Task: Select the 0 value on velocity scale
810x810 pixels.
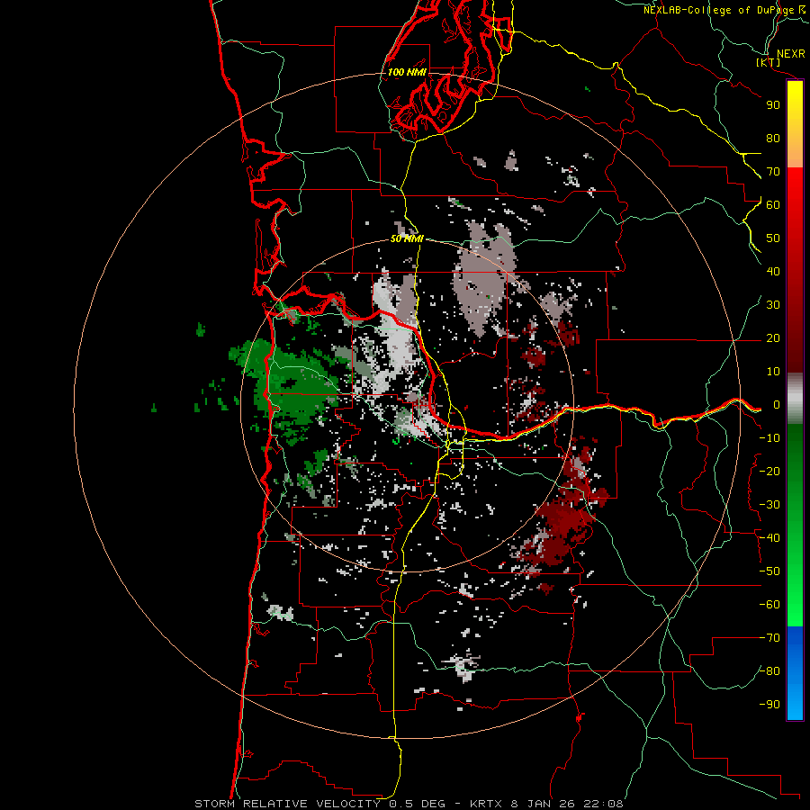Action: pos(776,405)
